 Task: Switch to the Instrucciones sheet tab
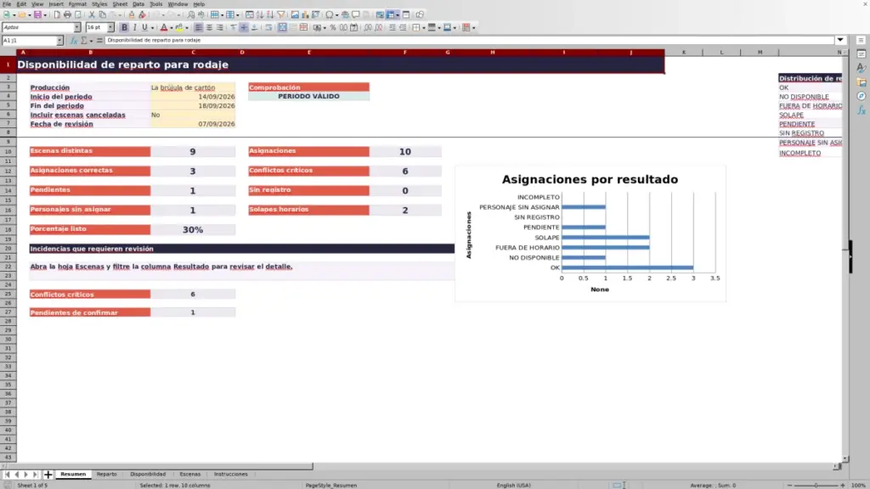point(231,474)
